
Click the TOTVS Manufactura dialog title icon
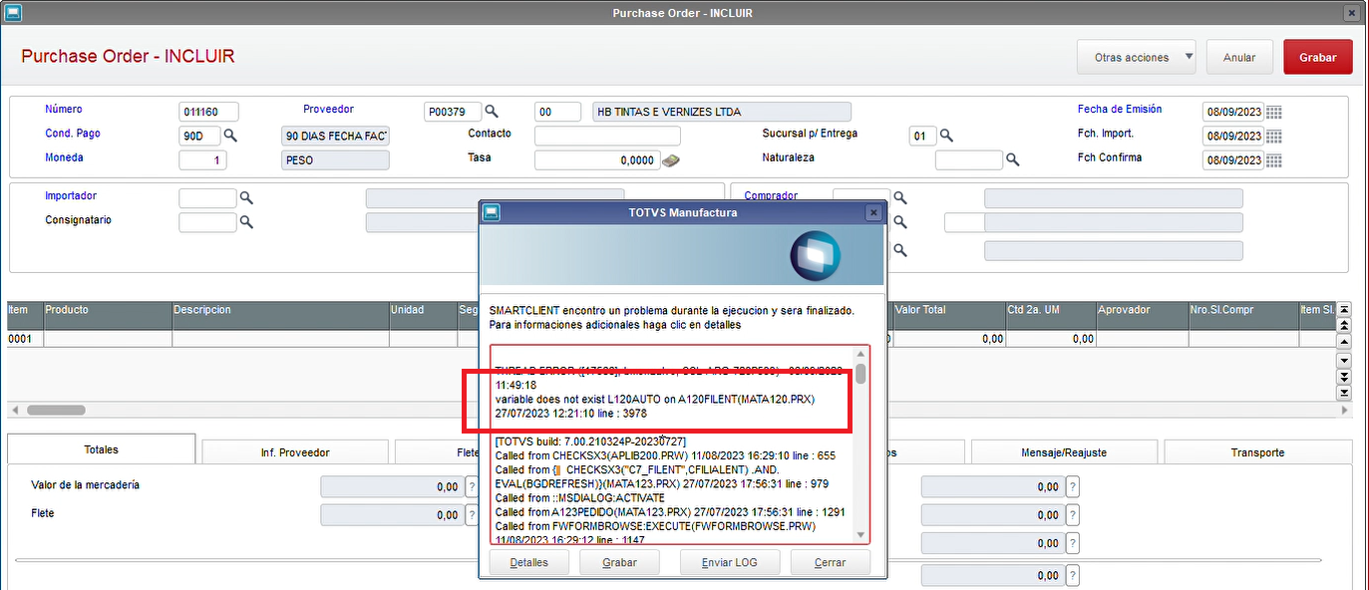point(491,212)
